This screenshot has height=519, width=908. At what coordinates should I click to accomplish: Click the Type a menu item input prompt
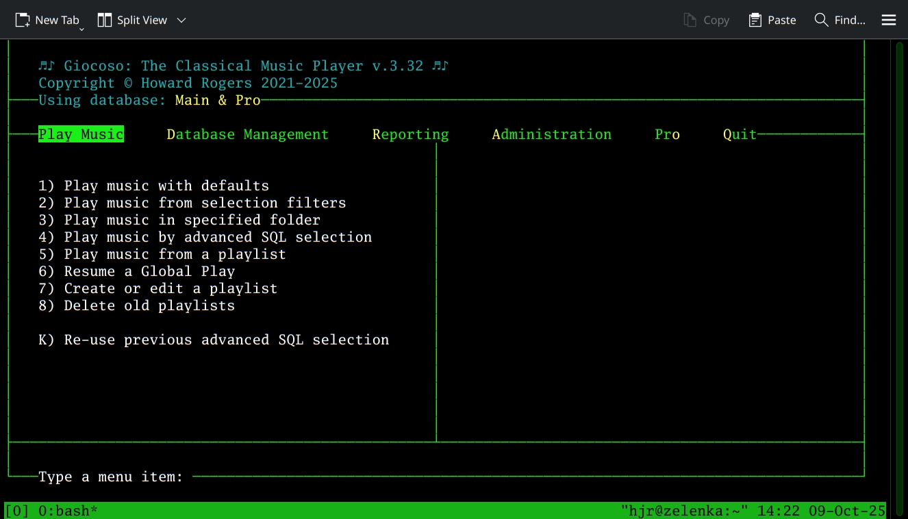point(110,477)
